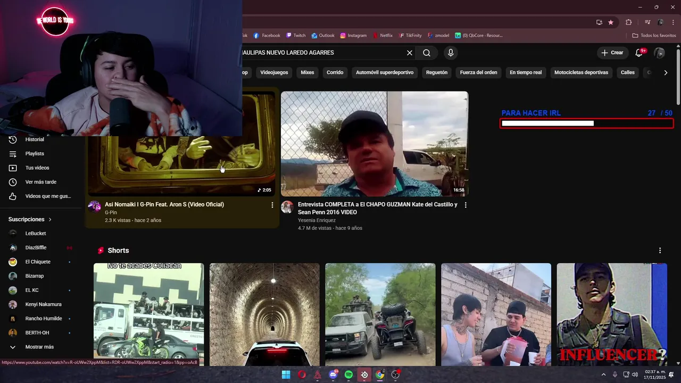This screenshot has height=383, width=681.
Task: Open zmodel bookmark
Action: (x=438, y=36)
